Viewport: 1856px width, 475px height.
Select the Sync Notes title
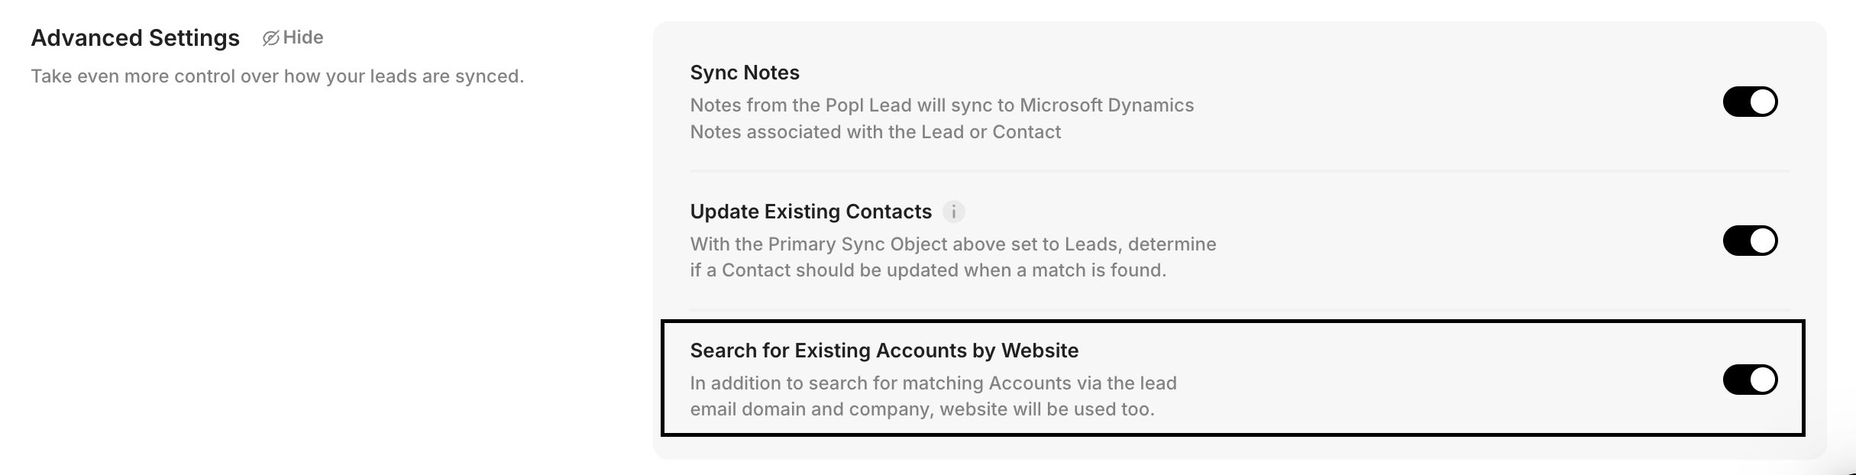pos(745,73)
